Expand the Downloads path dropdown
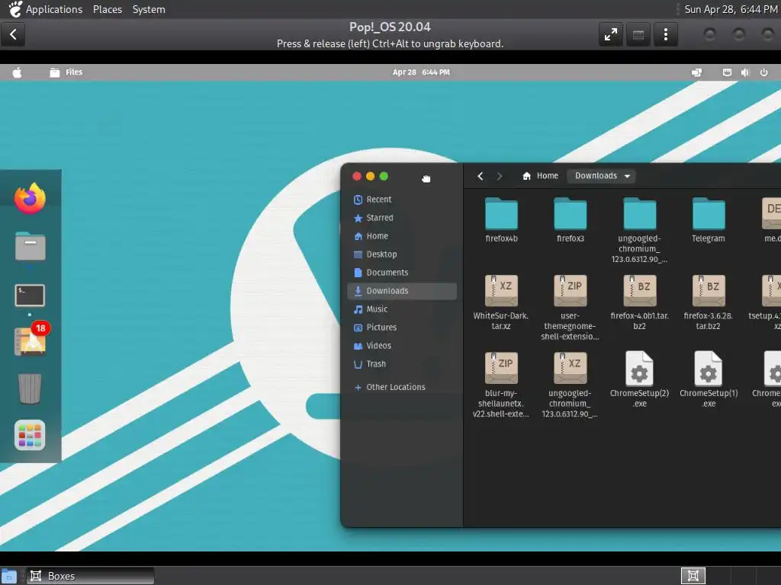This screenshot has height=585, width=781. tap(602, 176)
